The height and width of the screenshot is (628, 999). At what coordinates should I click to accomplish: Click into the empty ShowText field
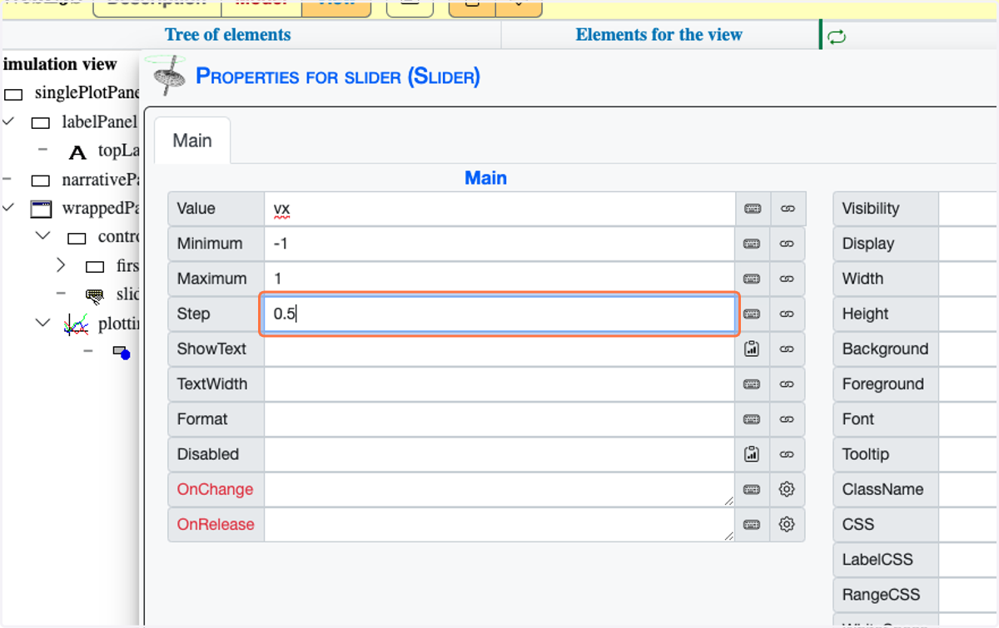pyautogui.click(x=499, y=349)
